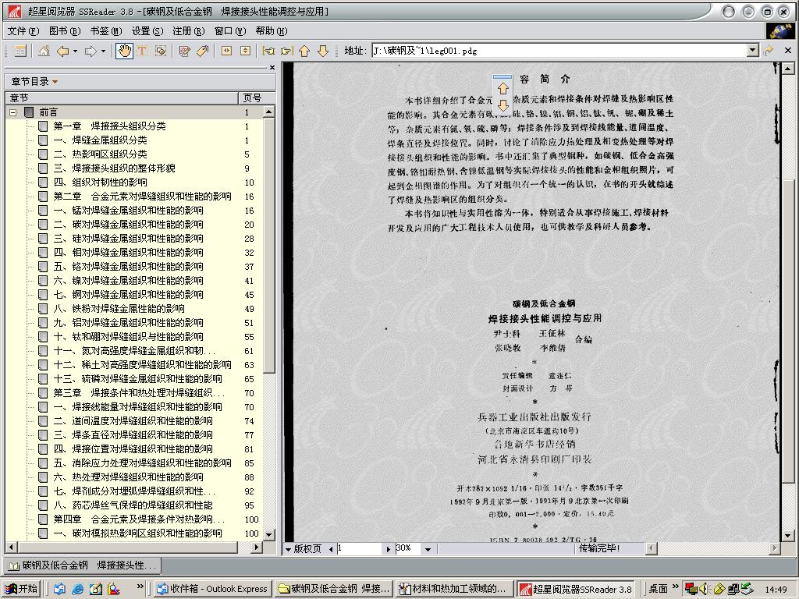Open the 图书(B) menu
This screenshot has width=799, height=599.
65,31
